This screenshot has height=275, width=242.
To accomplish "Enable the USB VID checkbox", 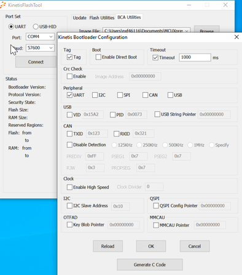I will click(x=69, y=114).
